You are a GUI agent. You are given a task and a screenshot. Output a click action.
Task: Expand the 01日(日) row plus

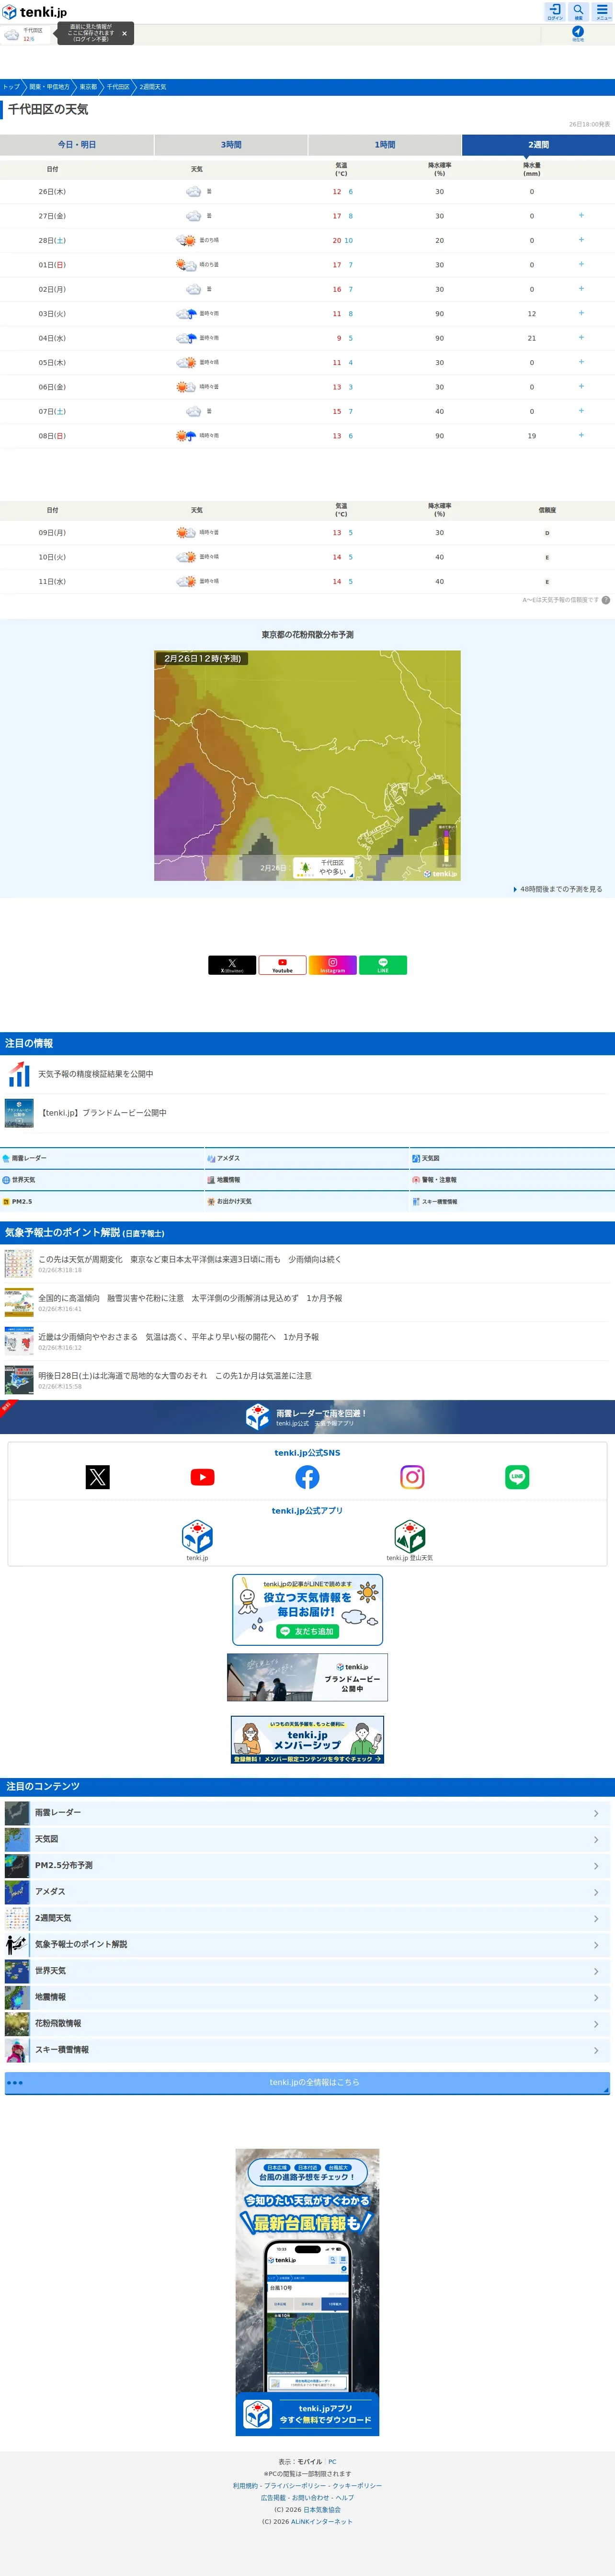click(581, 265)
